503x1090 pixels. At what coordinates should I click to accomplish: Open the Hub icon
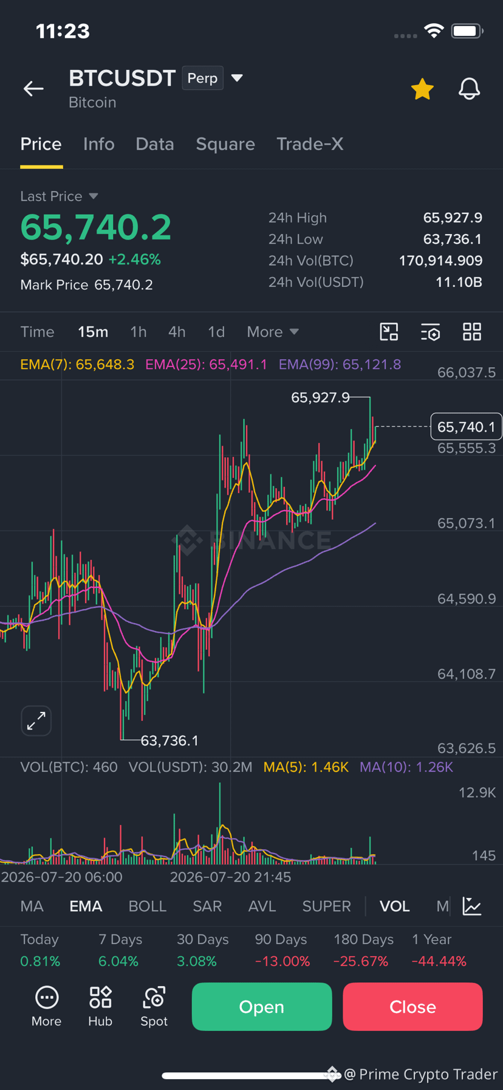point(100,1007)
